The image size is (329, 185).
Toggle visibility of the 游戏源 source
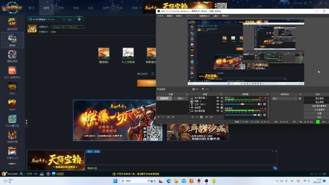pyautogui.click(x=218, y=107)
